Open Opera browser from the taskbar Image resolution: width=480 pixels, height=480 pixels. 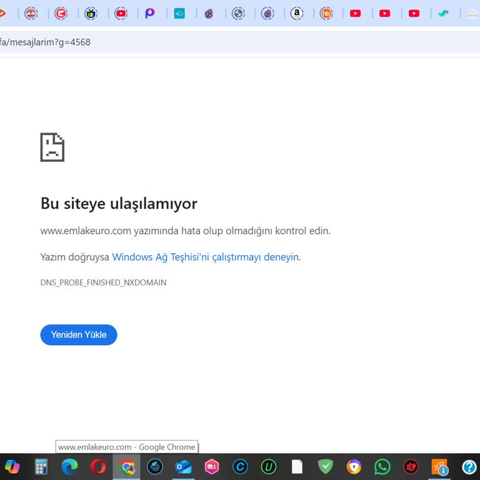coord(98,467)
